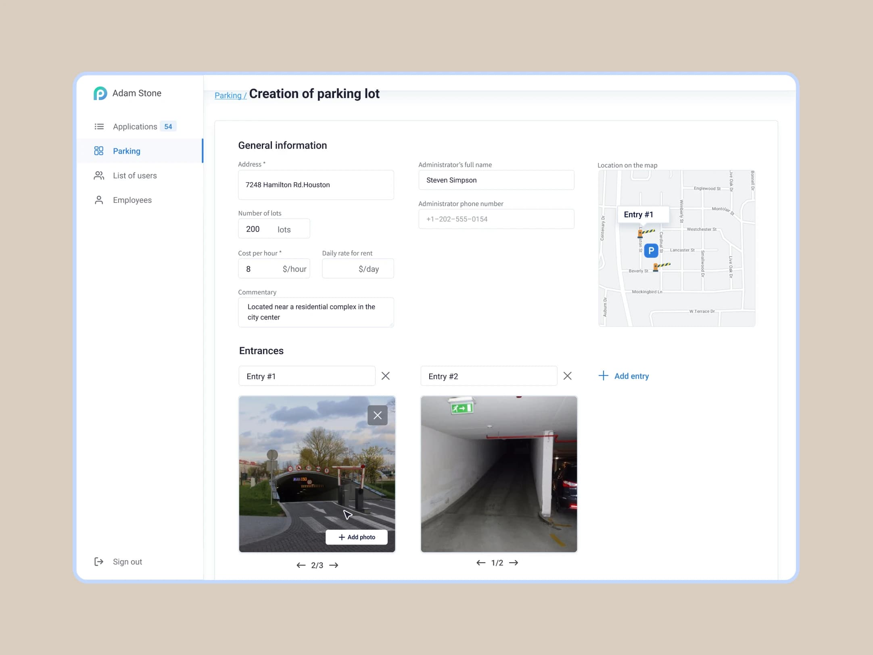Screen dimensions: 873x655
Task: Click the Entry #2 tunnel photo
Action: pyautogui.click(x=499, y=474)
